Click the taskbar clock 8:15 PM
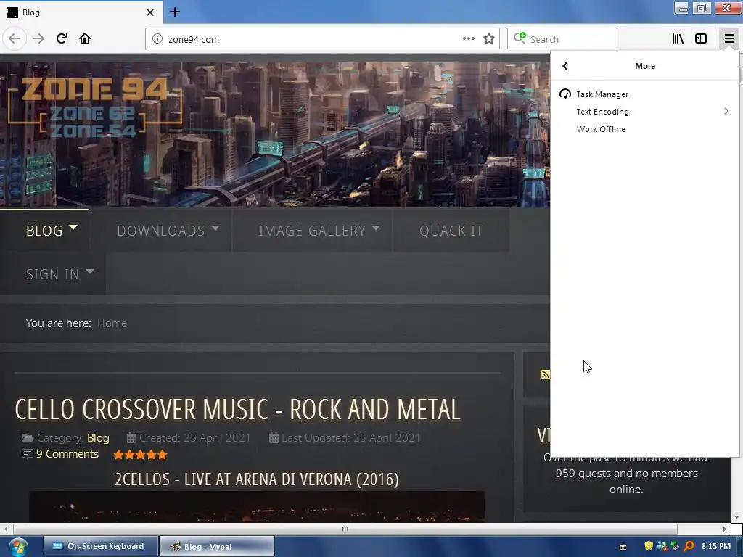743x557 pixels. (716, 546)
